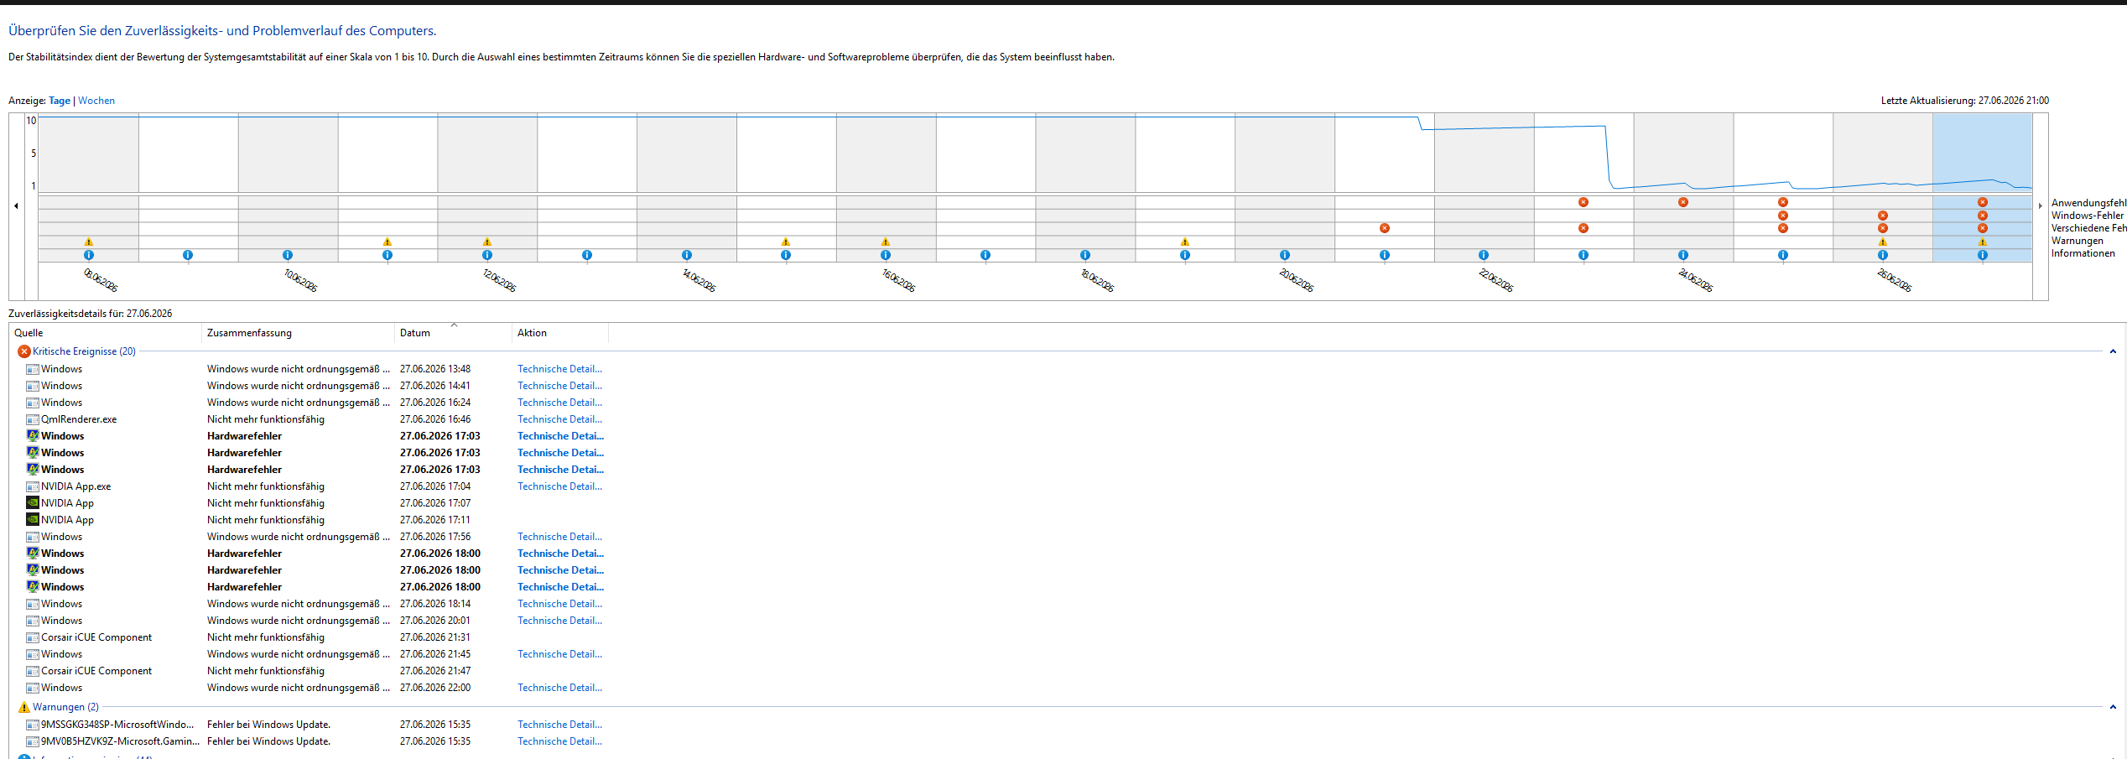
Task: Click the warning triangle in highlighted 27.06.2026 column
Action: [x=1983, y=242]
